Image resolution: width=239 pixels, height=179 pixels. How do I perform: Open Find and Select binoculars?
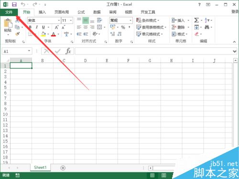pyautogui.click(x=207, y=27)
